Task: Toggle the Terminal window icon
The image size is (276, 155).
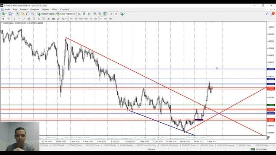Action: (33, 14)
